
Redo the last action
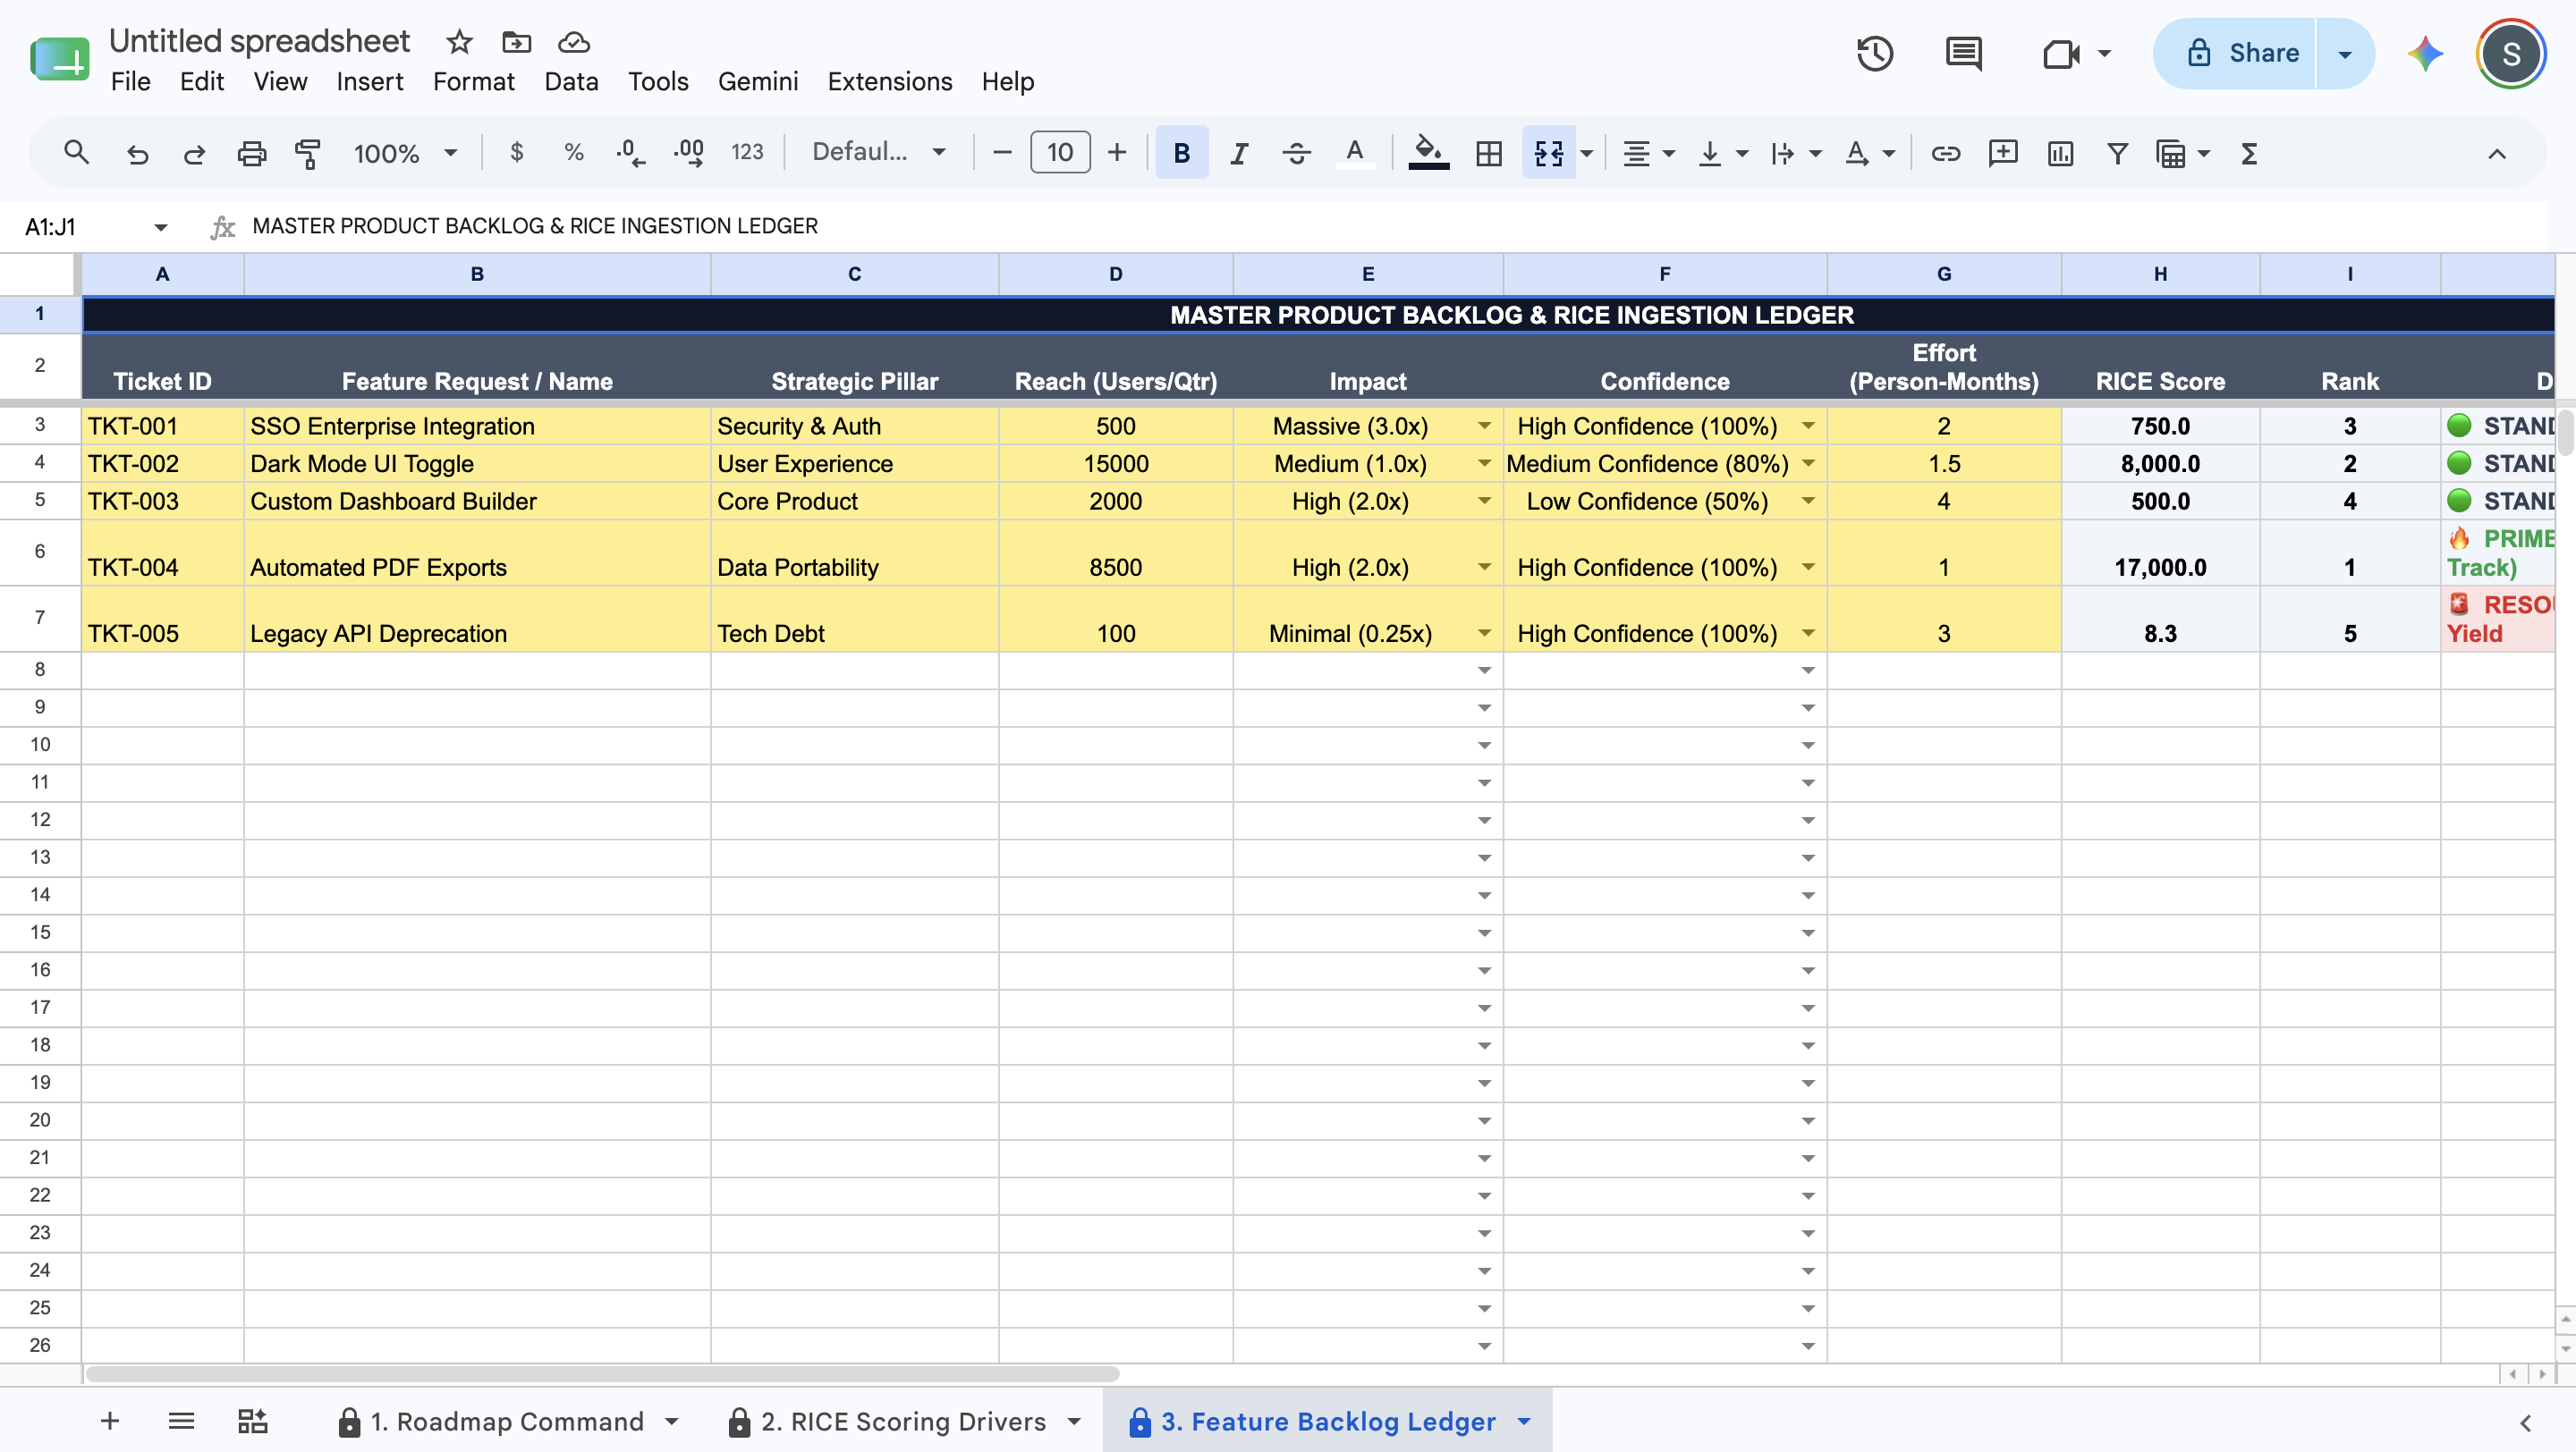point(194,153)
